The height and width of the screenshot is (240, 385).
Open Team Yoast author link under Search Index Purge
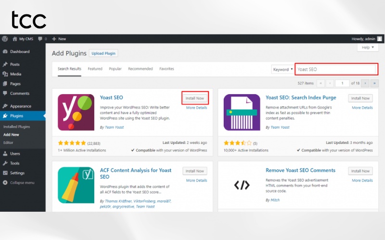click(280, 127)
